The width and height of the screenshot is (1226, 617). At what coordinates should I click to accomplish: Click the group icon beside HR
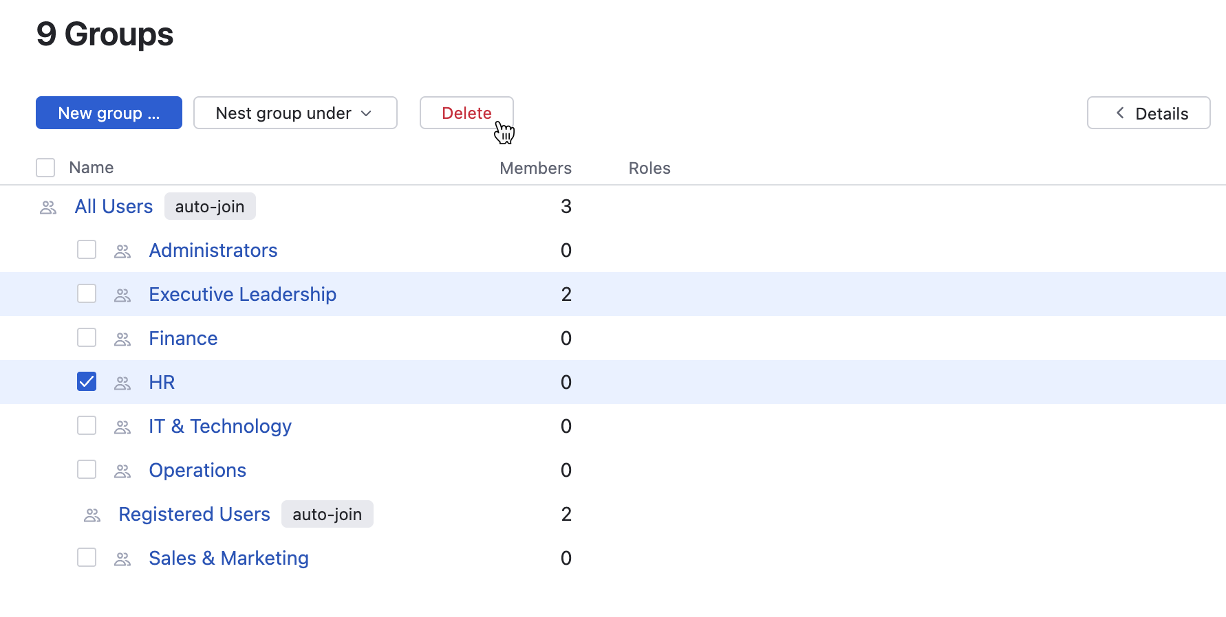click(x=122, y=383)
